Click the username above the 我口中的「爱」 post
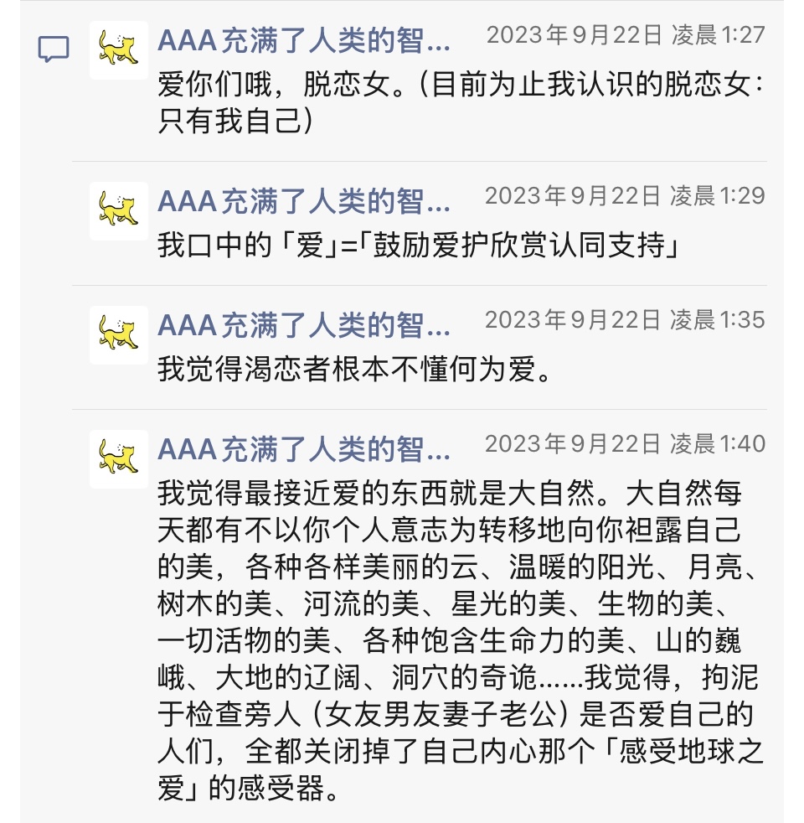This screenshot has height=823, width=804. point(304,202)
